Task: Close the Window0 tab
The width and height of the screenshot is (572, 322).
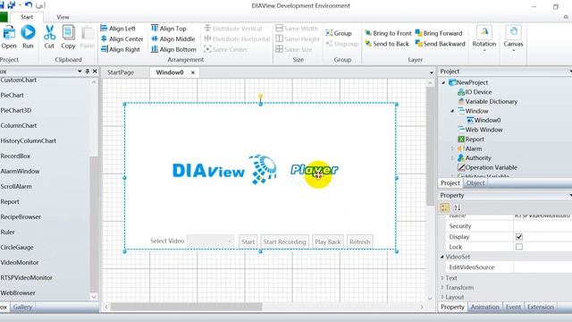Action: point(193,72)
